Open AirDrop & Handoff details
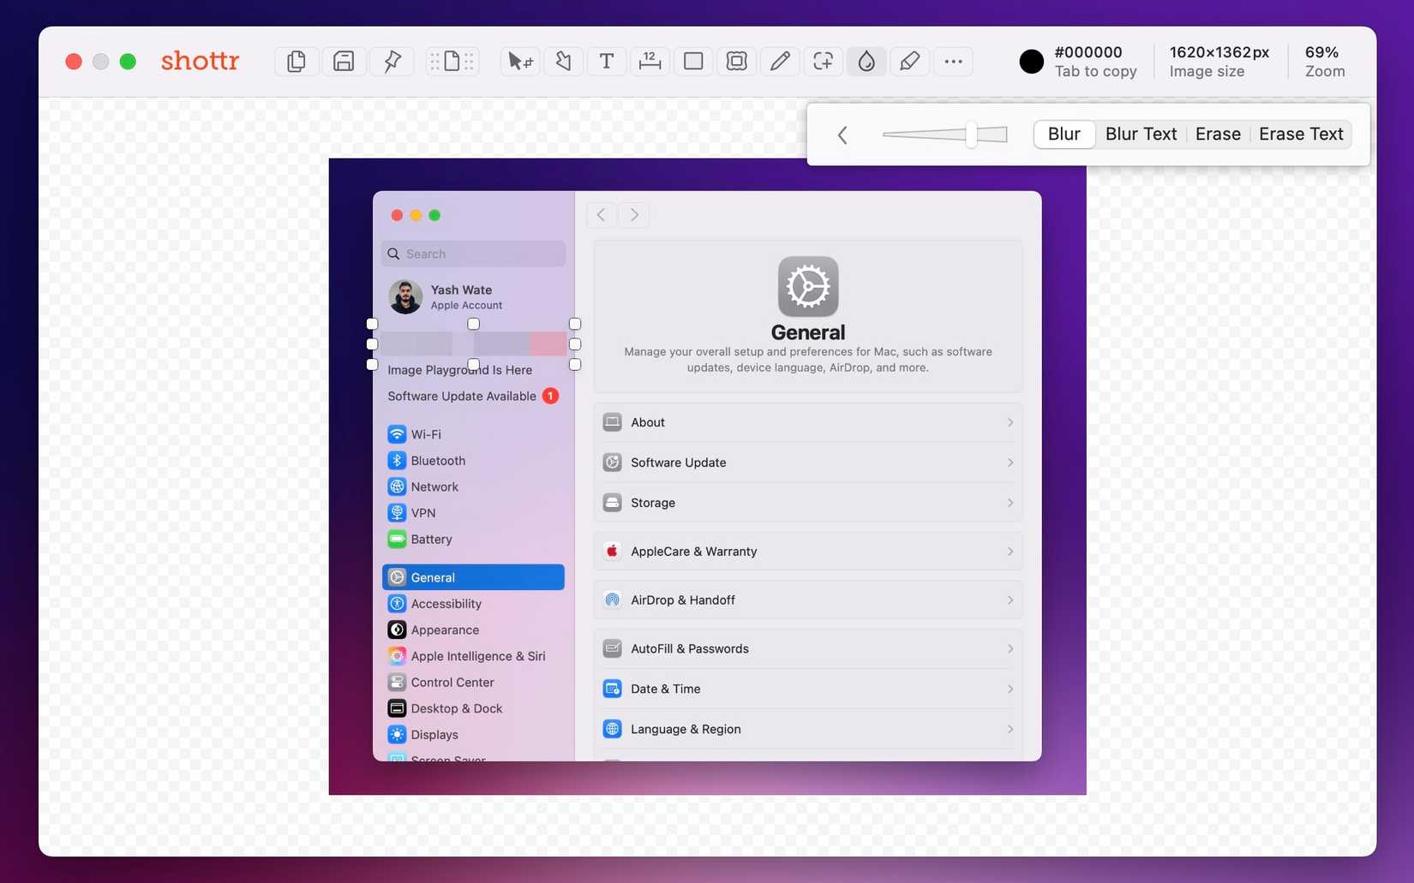The image size is (1414, 883). click(807, 600)
